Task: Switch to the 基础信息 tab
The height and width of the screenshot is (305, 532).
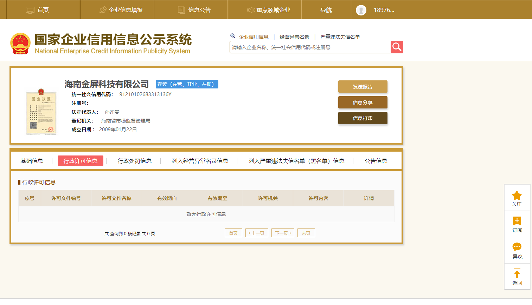Action: [32, 161]
